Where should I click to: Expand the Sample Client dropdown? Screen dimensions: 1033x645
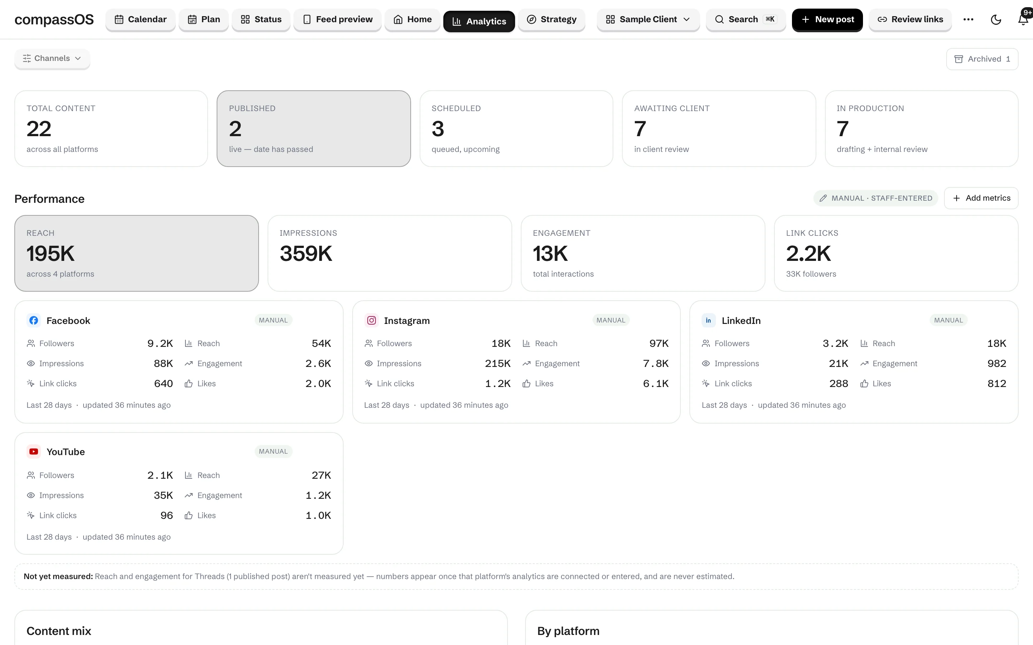648,20
